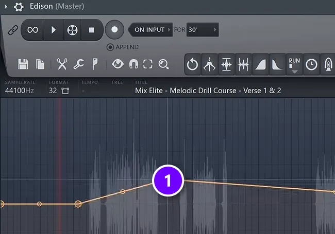Image resolution: width=335 pixels, height=234 pixels.
Task: Open the ON INPUT record mode dropdown
Action: click(x=150, y=30)
